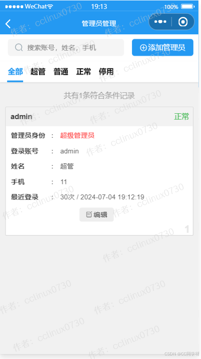Edit the admin record via 编辑

97,215
